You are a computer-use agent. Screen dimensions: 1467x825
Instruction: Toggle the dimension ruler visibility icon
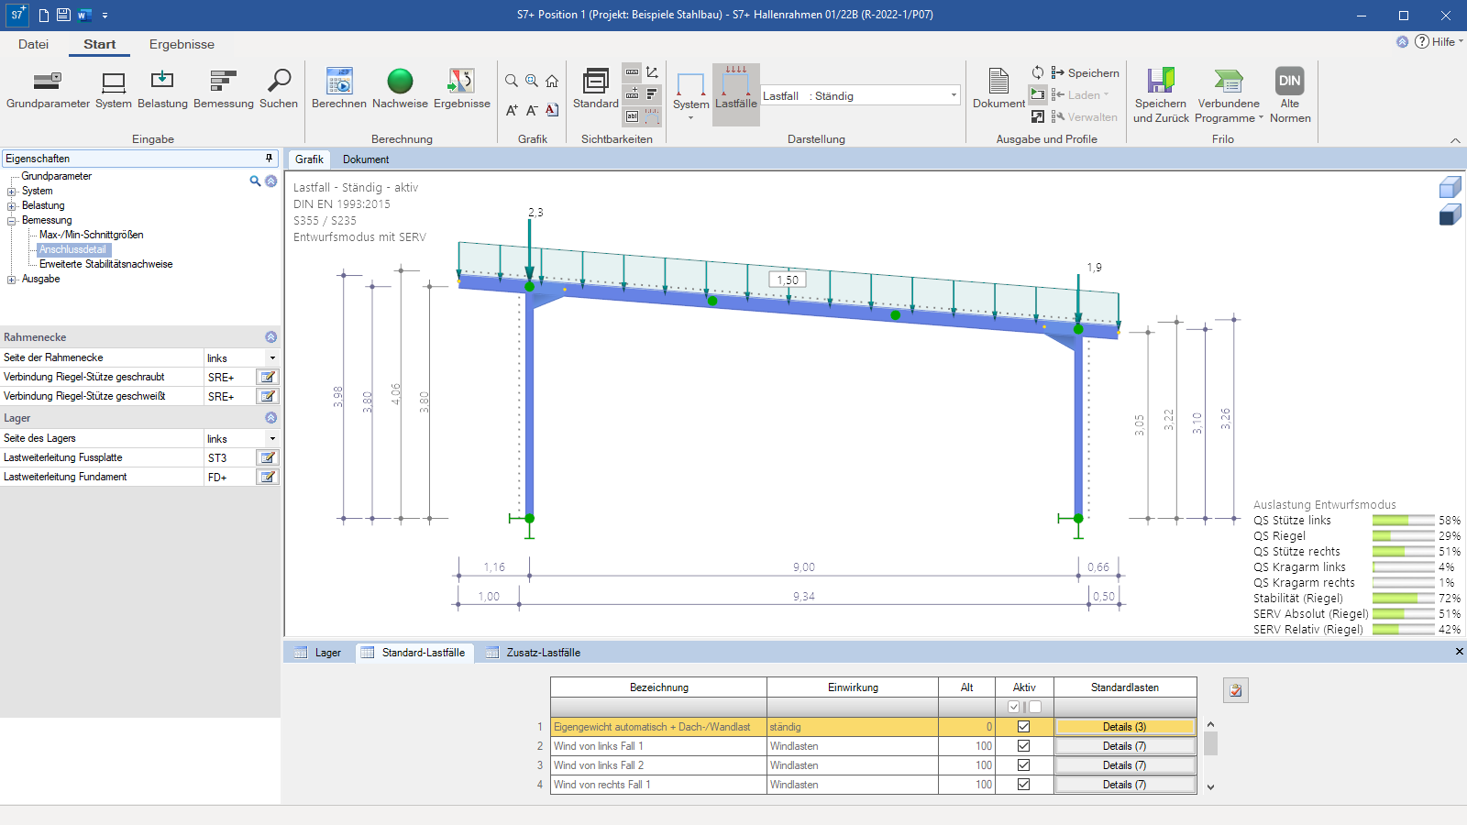click(x=632, y=72)
